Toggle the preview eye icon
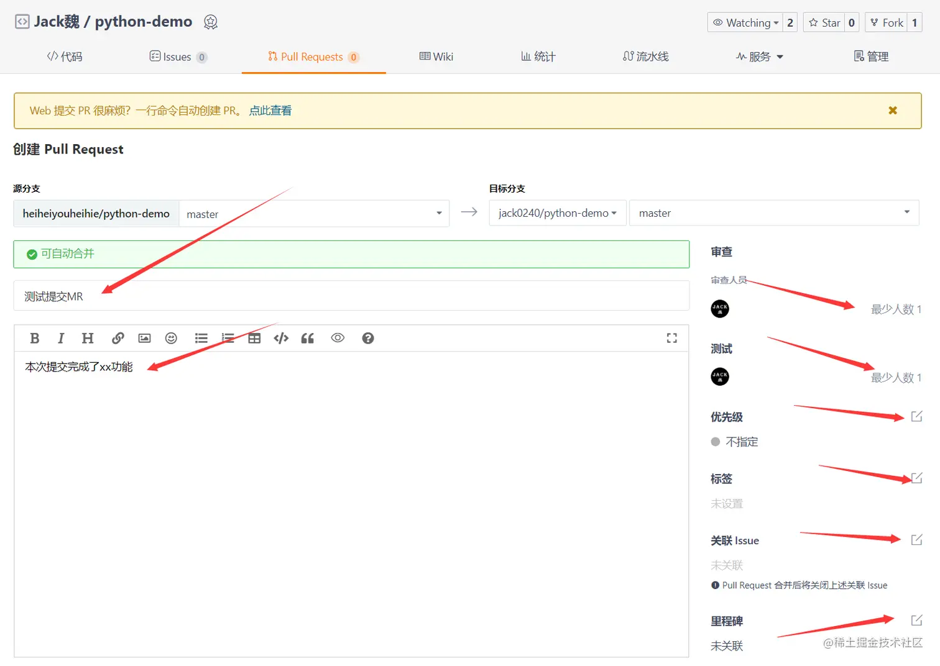Screen dimensions: 940x666 tap(338, 338)
